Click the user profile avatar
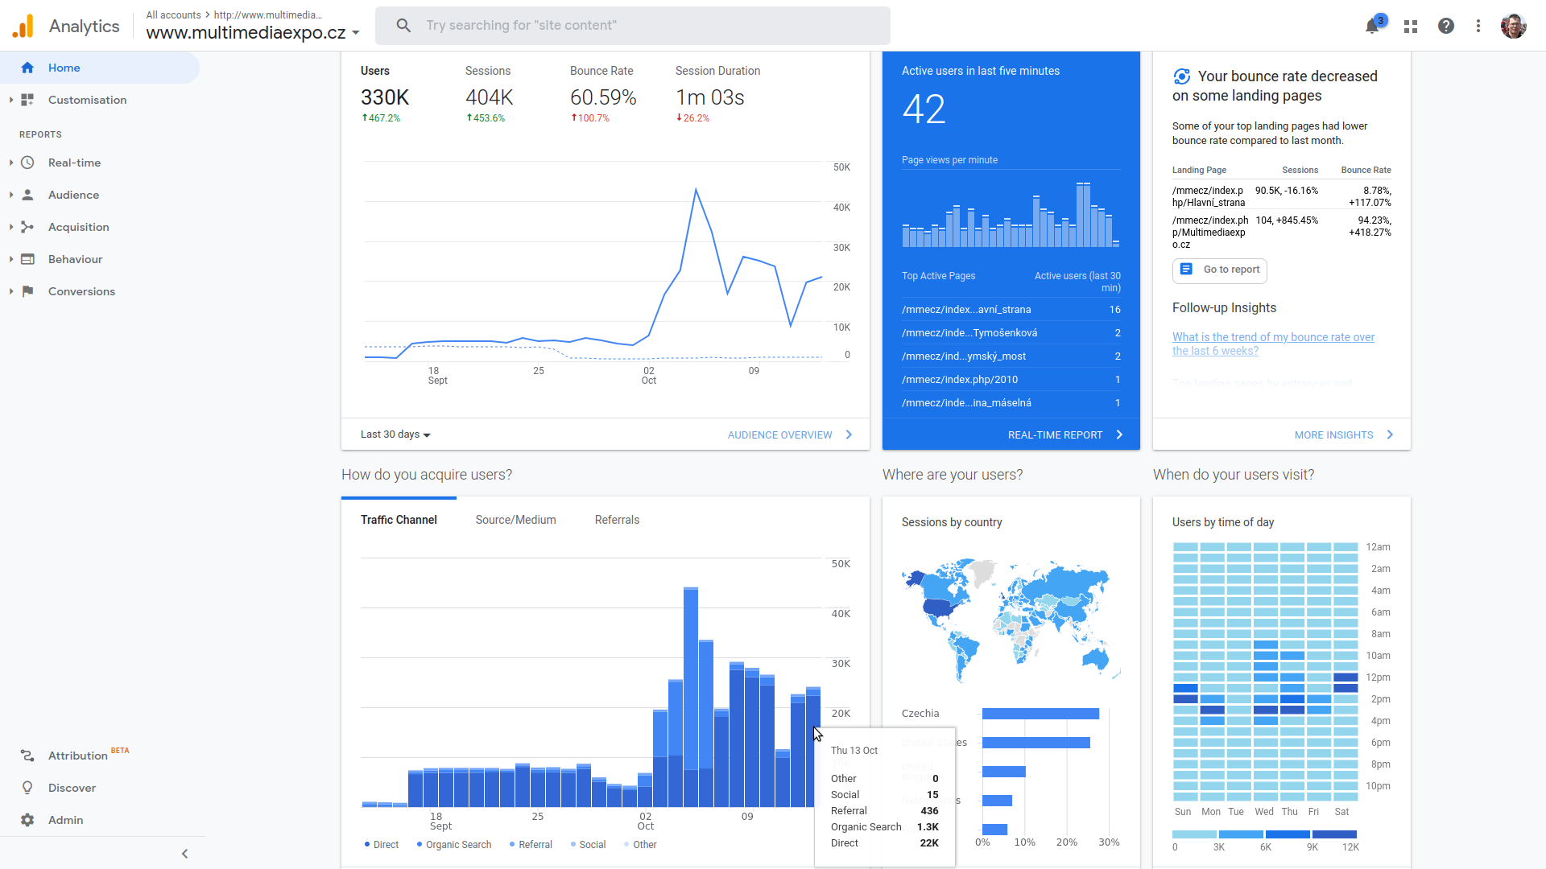This screenshot has width=1546, height=869. [x=1513, y=26]
